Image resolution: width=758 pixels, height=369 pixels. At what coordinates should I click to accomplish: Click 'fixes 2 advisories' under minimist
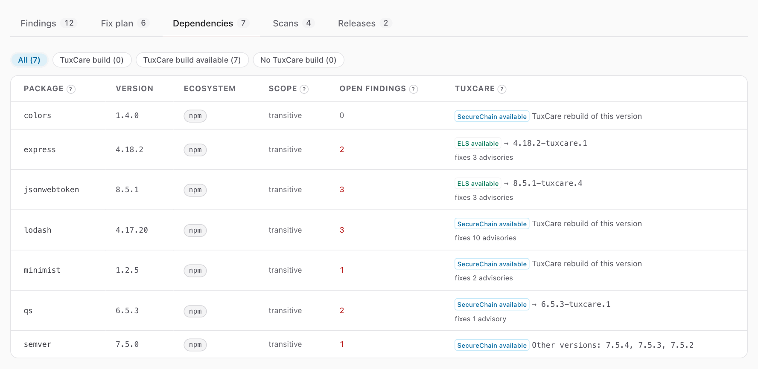coord(484,278)
